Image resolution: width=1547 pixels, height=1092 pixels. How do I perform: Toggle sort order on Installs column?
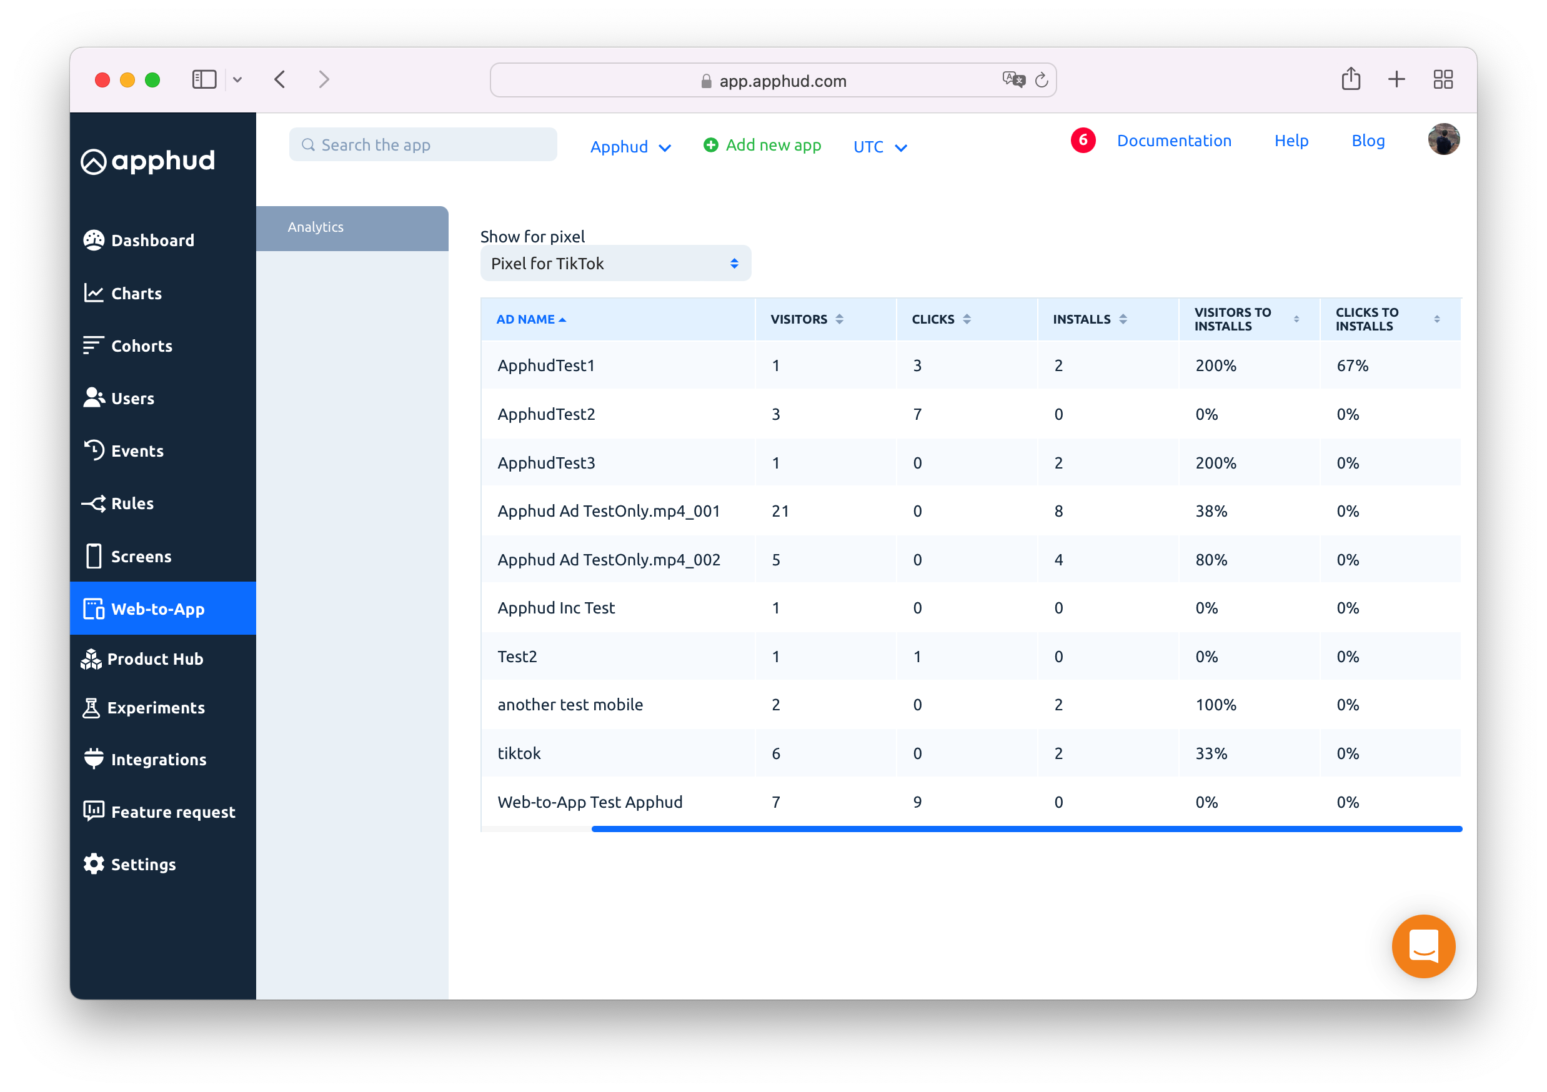[1123, 319]
